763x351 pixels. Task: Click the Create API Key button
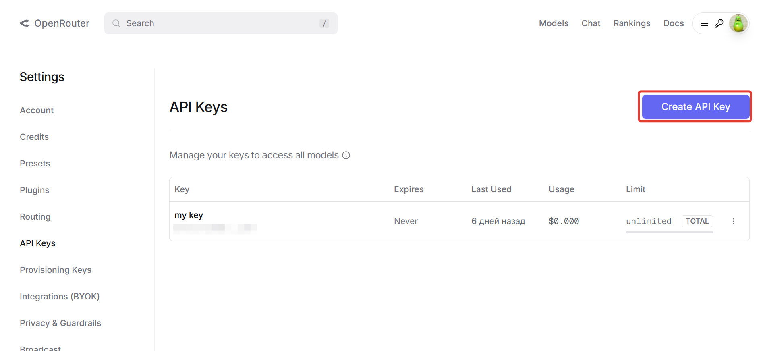click(x=695, y=107)
